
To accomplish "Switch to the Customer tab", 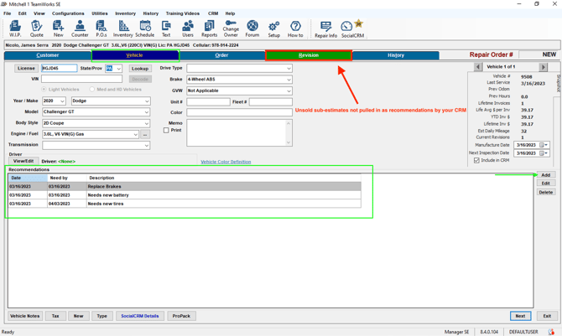I will 48,55.
